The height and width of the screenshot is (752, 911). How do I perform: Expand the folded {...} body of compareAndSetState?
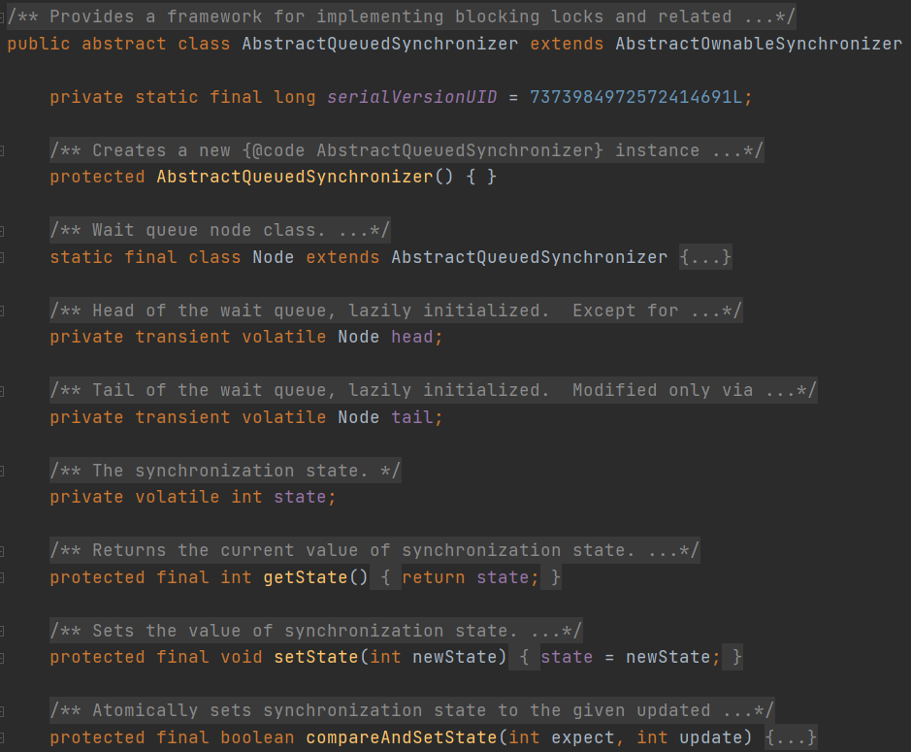point(791,736)
